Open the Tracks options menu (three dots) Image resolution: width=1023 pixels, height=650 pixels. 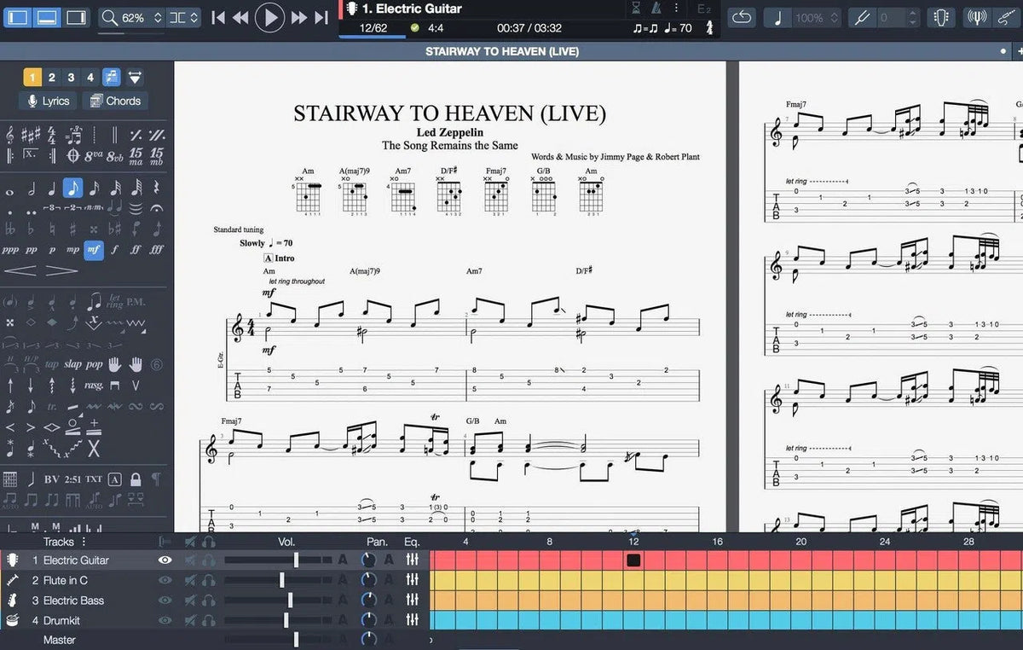(84, 542)
